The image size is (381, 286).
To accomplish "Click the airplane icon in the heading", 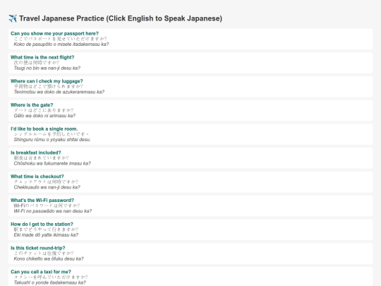I will coord(13,18).
